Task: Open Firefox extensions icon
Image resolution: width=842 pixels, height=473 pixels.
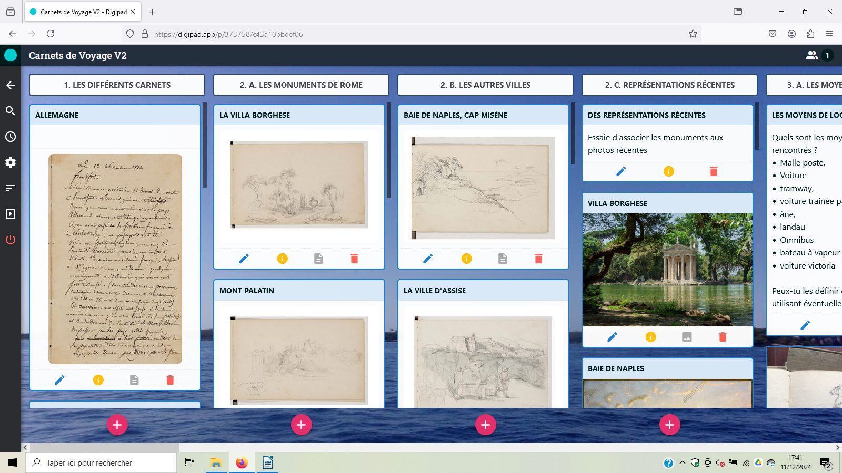Action: point(810,34)
